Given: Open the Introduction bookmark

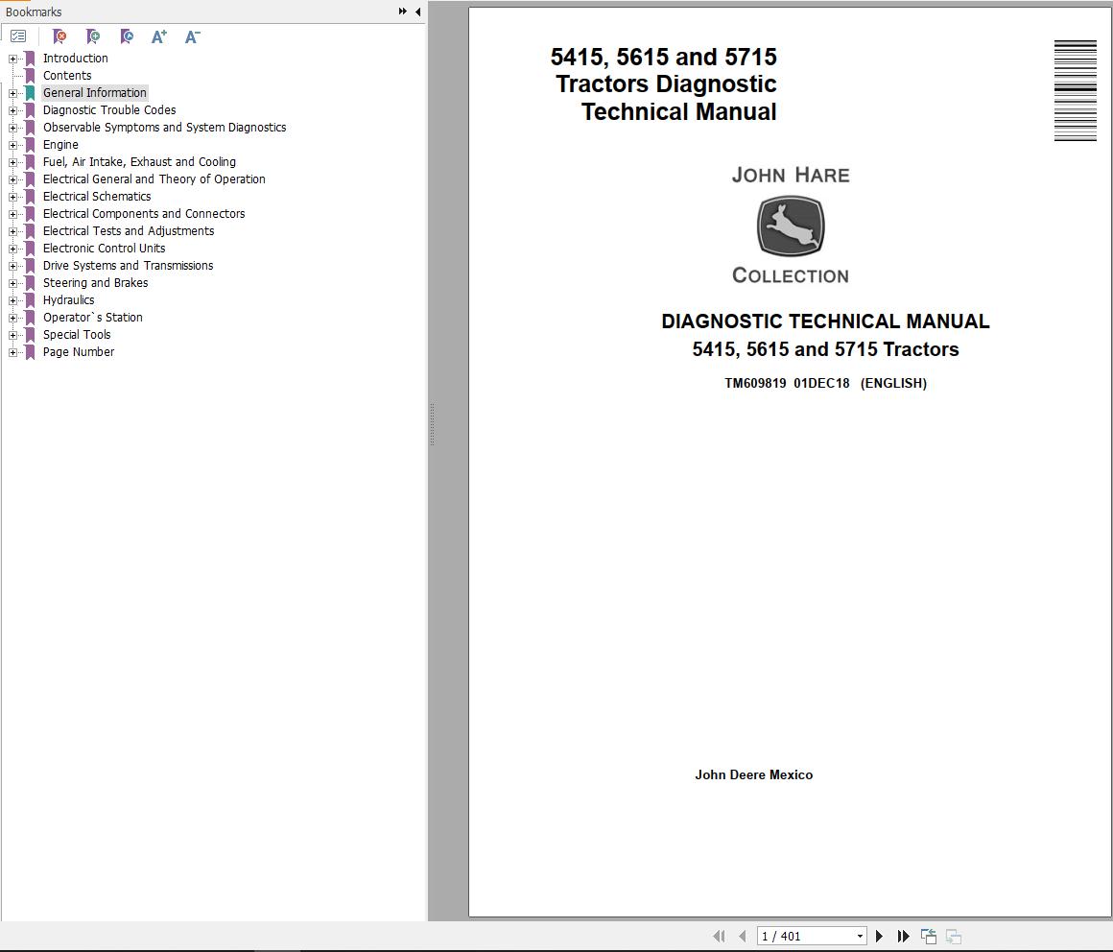Looking at the screenshot, I should point(75,59).
